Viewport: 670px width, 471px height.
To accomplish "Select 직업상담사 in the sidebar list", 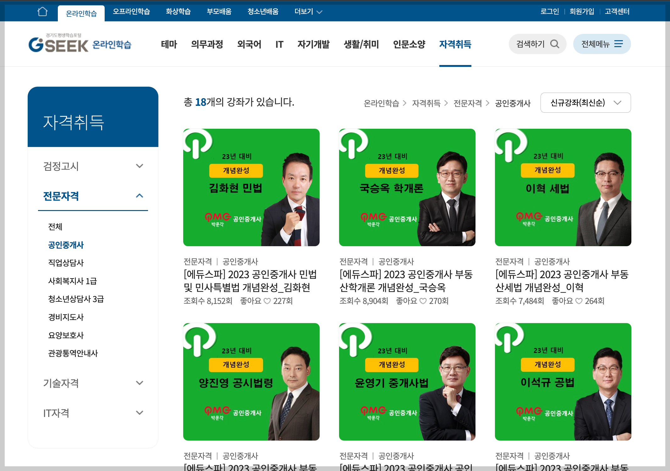I will coord(66,263).
